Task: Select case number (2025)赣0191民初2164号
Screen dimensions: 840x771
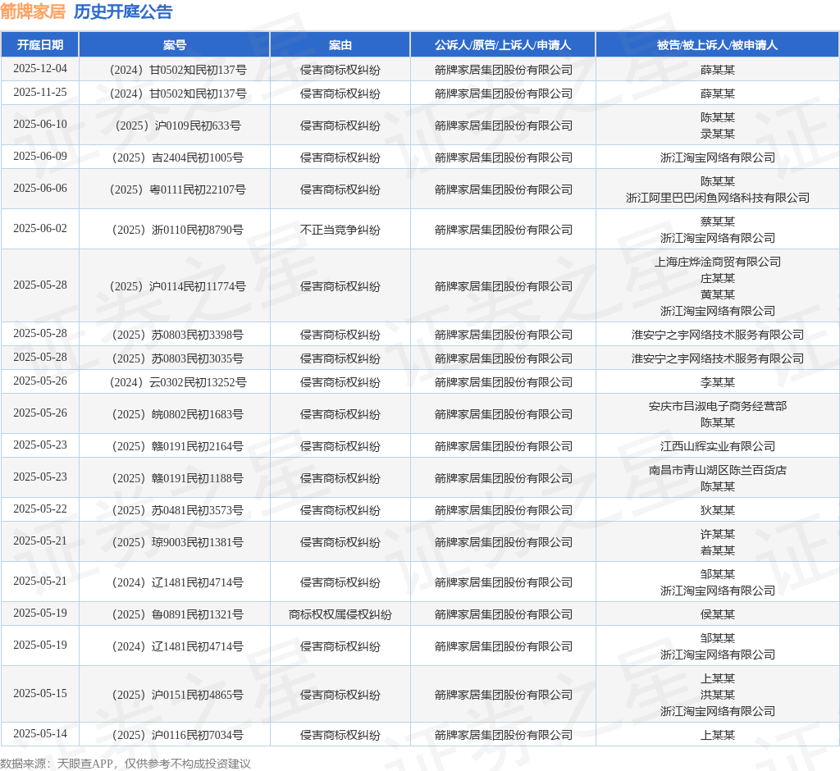Action: point(178,446)
